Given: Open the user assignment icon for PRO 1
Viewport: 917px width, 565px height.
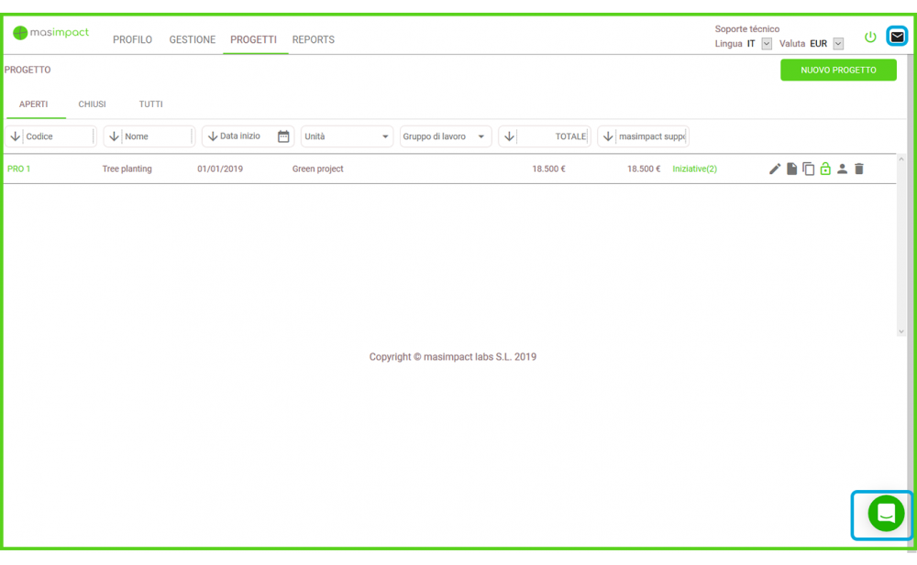Looking at the screenshot, I should click(x=842, y=168).
